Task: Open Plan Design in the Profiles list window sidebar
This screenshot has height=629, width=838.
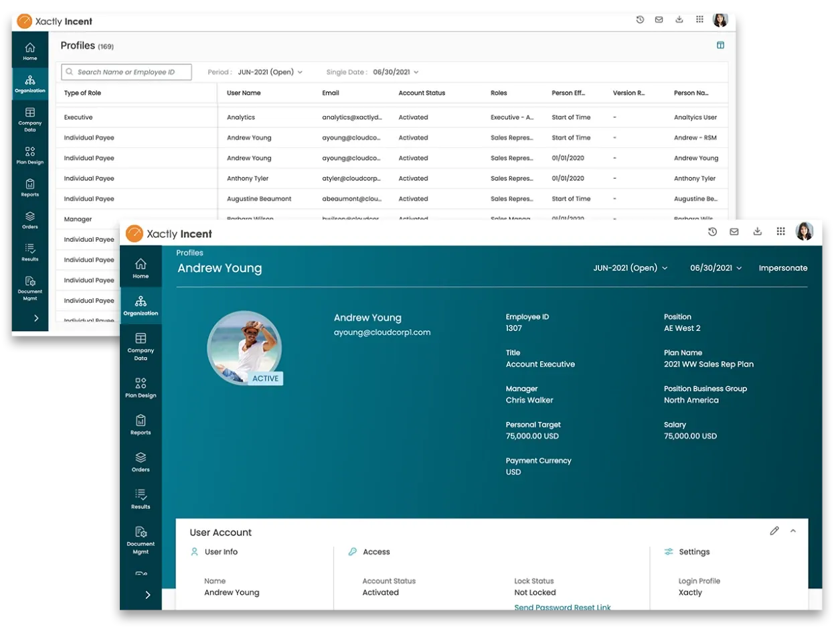Action: click(30, 155)
